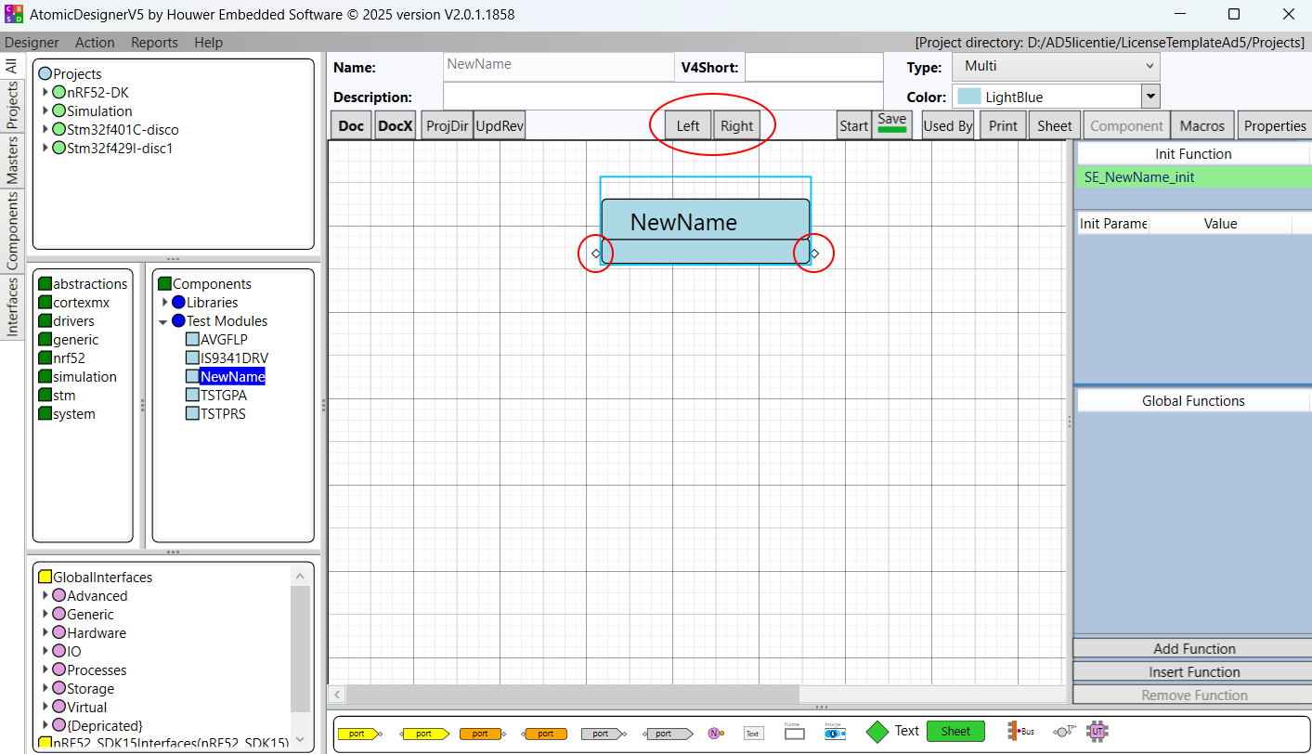Open the Type dropdown showing Multi

tap(1056, 66)
